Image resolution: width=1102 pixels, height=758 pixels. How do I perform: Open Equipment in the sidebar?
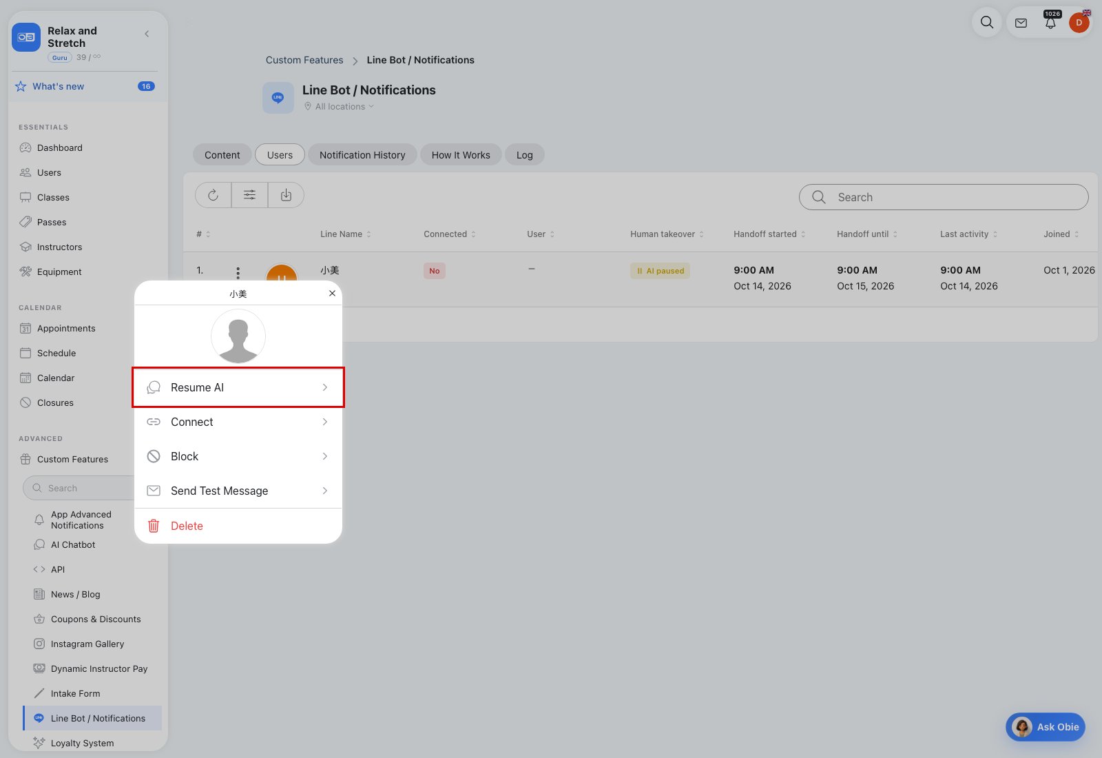[59, 272]
